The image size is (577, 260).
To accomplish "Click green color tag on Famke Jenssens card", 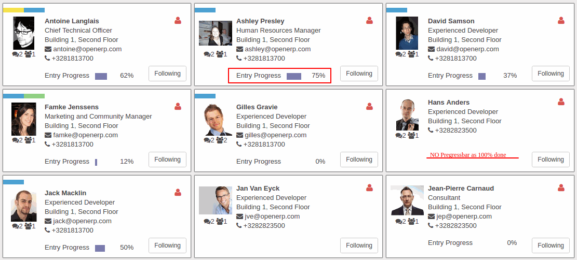I will pyautogui.click(x=34, y=96).
